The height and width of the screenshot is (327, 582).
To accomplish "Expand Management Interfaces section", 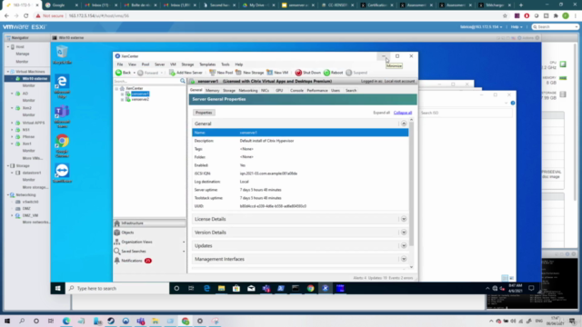I will tap(404, 259).
